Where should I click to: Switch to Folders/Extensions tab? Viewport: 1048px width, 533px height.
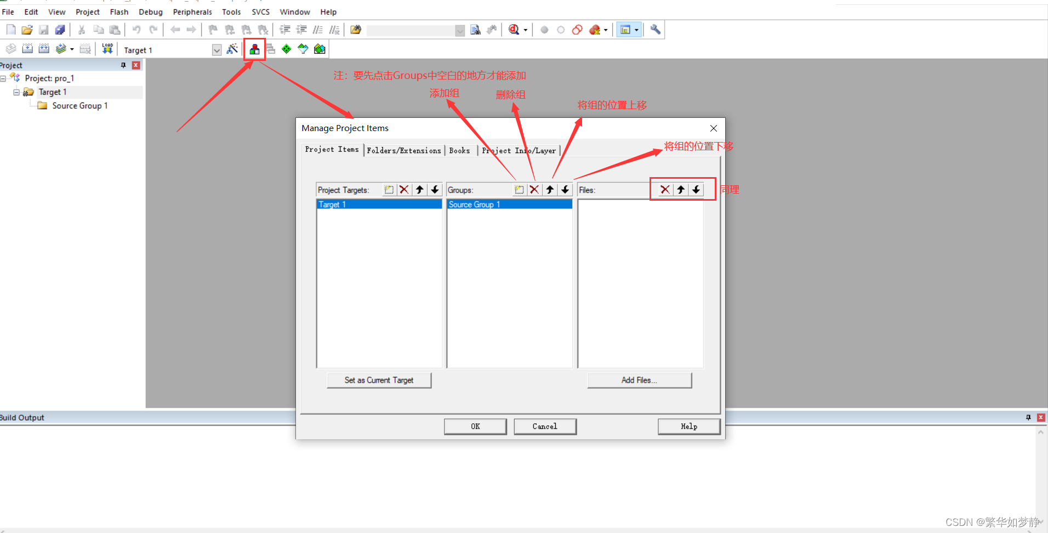(404, 150)
